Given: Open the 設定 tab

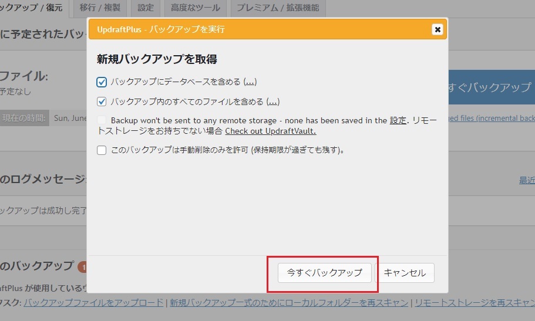Looking at the screenshot, I should point(145,8).
